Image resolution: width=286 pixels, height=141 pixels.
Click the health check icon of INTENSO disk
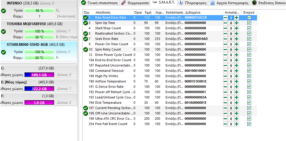pos(4,11)
